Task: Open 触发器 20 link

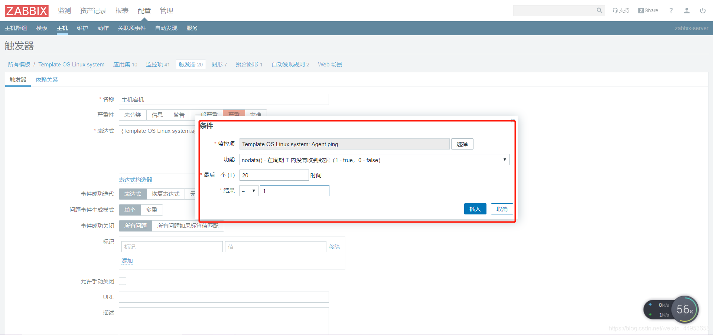Action: coord(191,65)
